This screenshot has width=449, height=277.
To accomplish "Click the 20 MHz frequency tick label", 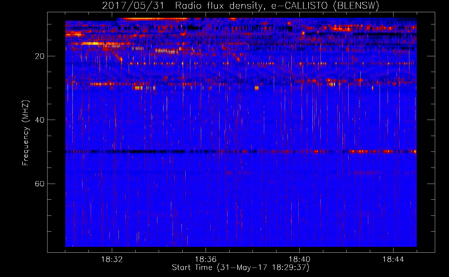I will 40,56.
